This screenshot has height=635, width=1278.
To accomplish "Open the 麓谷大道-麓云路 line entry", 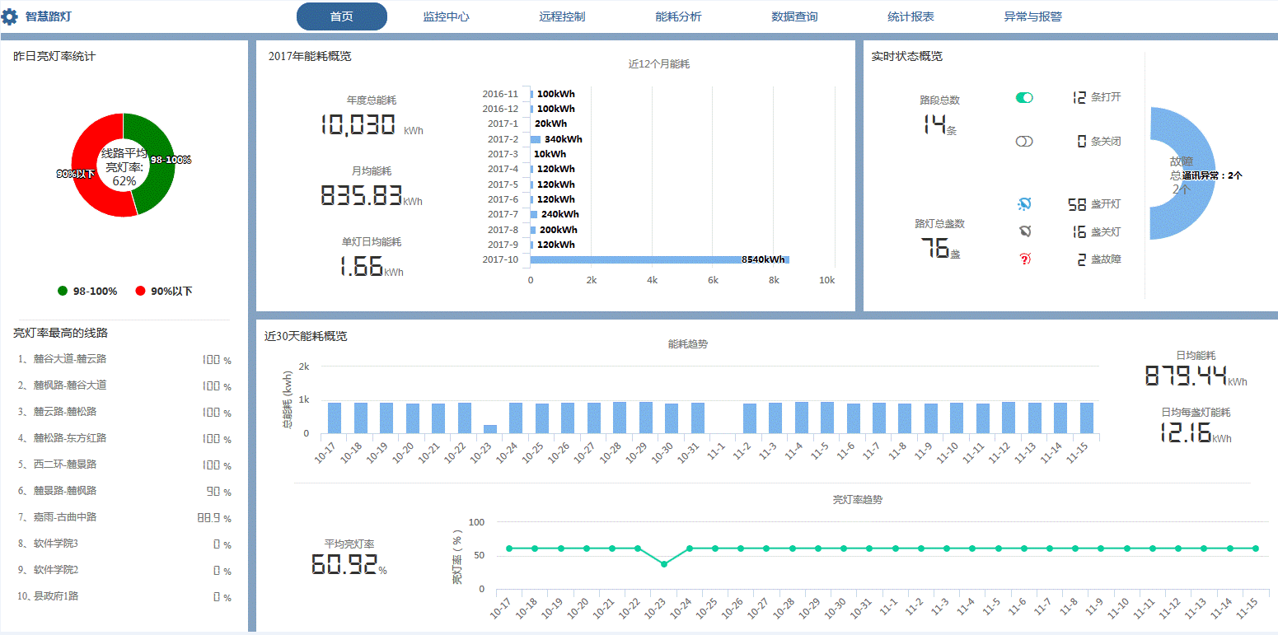I will 70,359.
